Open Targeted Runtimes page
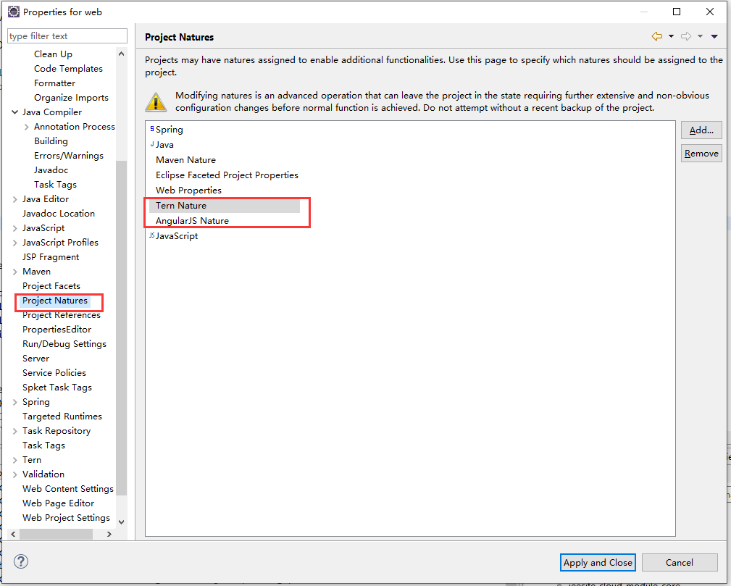This screenshot has height=586, width=731. pos(62,416)
